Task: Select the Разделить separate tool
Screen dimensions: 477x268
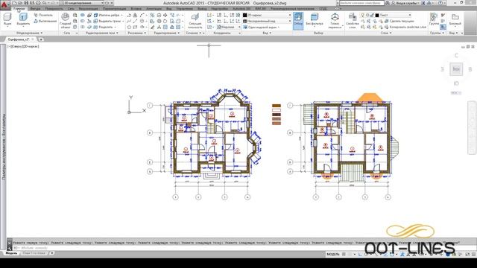Action: point(104,27)
